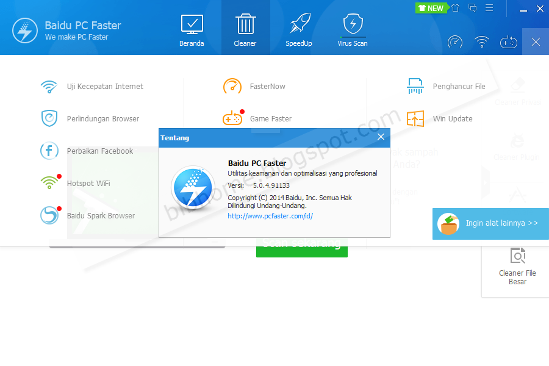Viewport: 549px width, 366px height.
Task: Click the Win Update icon
Action: pos(415,118)
